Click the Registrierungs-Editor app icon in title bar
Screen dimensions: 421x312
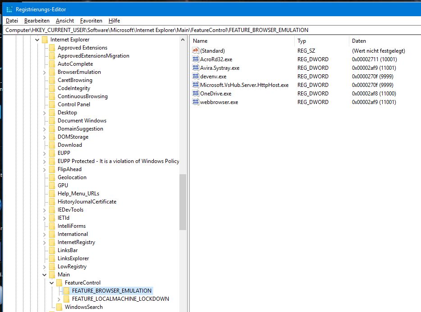9,9
